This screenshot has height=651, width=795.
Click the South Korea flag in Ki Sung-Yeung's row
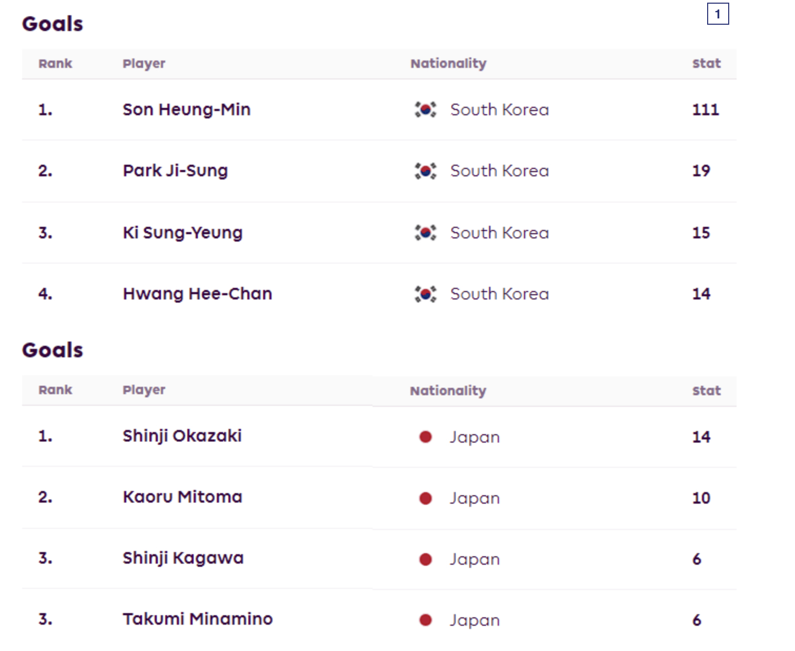[x=425, y=233]
